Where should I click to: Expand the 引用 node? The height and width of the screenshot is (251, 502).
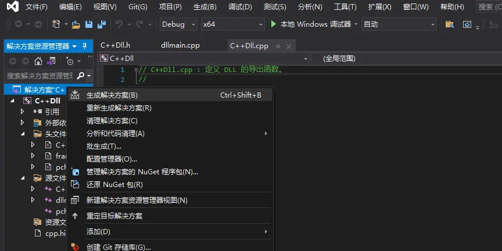coord(22,112)
